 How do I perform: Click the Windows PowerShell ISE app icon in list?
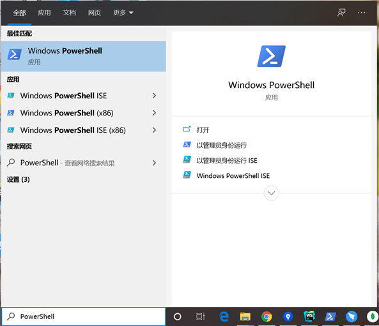click(11, 96)
